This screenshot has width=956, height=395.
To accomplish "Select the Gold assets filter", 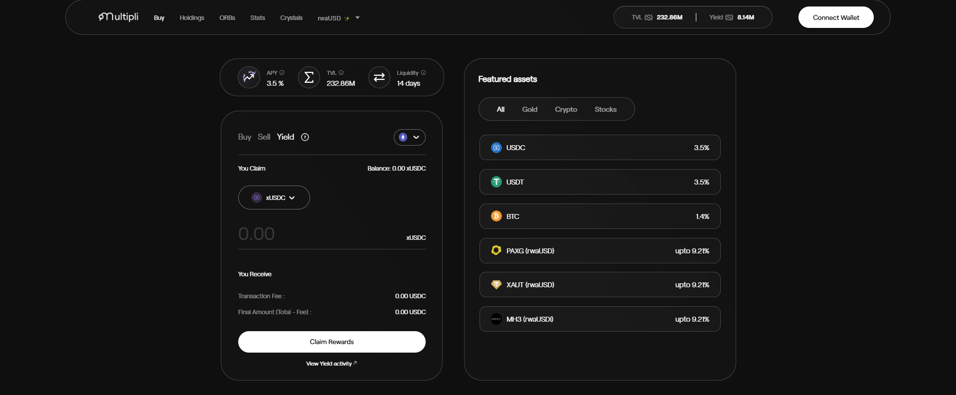I will (x=530, y=109).
